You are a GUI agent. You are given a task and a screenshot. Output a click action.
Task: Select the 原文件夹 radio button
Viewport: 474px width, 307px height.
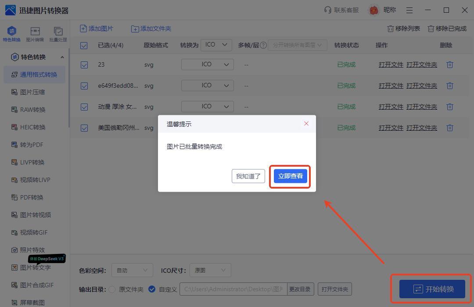pos(112,289)
